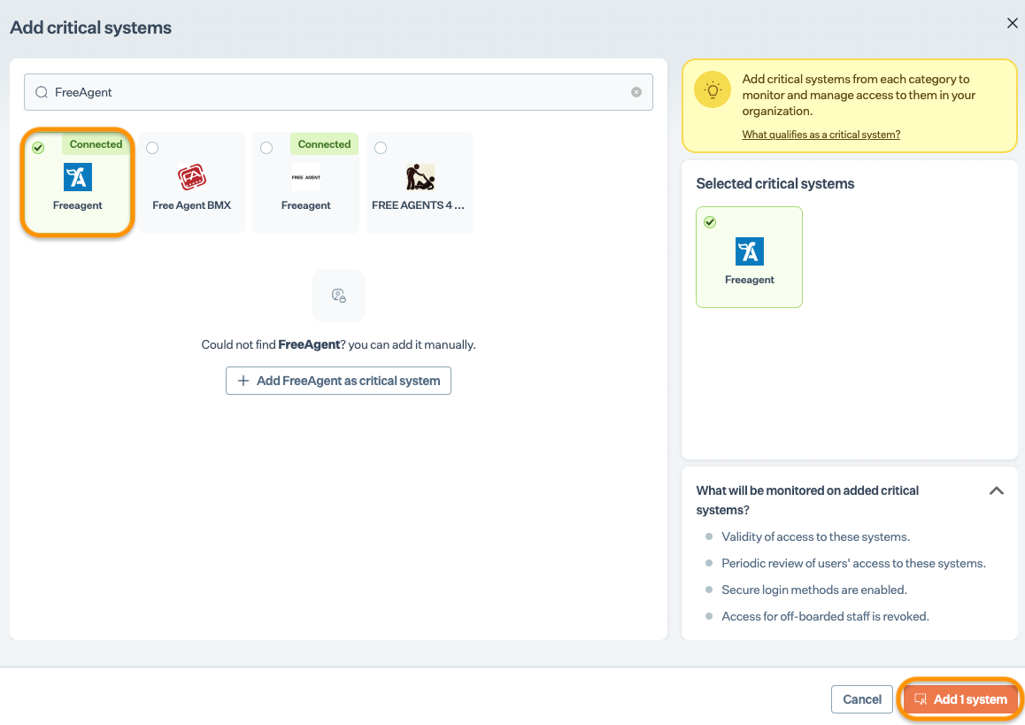Screen dimensions: 1025x725
Task: Clear the FreeAgent search text
Action: tap(636, 92)
